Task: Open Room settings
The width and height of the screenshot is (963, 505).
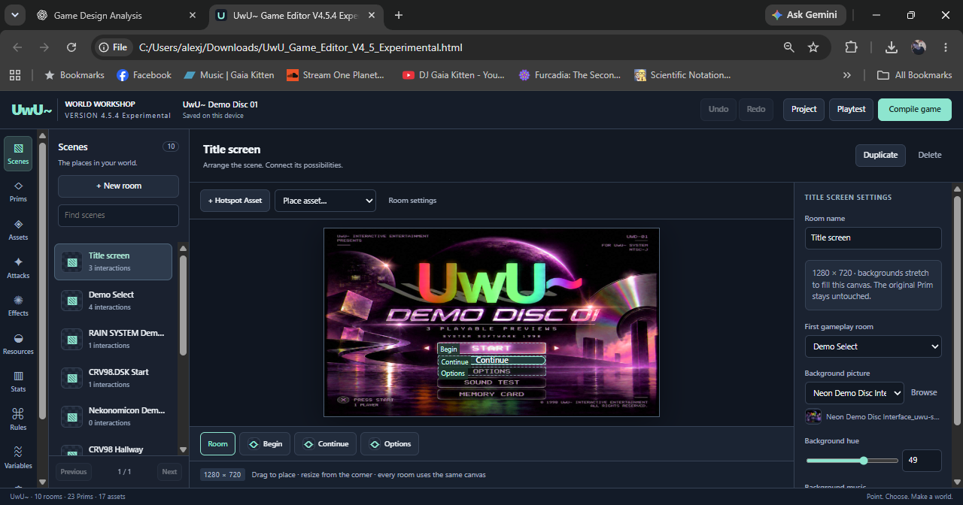Action: 412,201
